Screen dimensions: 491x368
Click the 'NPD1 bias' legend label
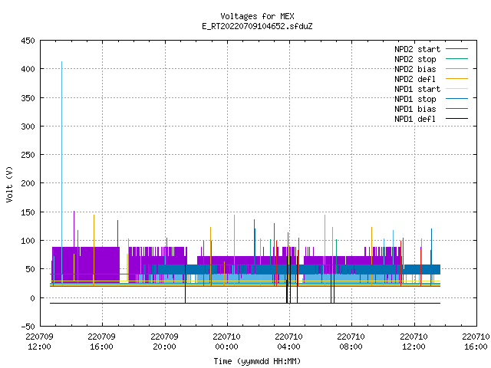(x=415, y=109)
